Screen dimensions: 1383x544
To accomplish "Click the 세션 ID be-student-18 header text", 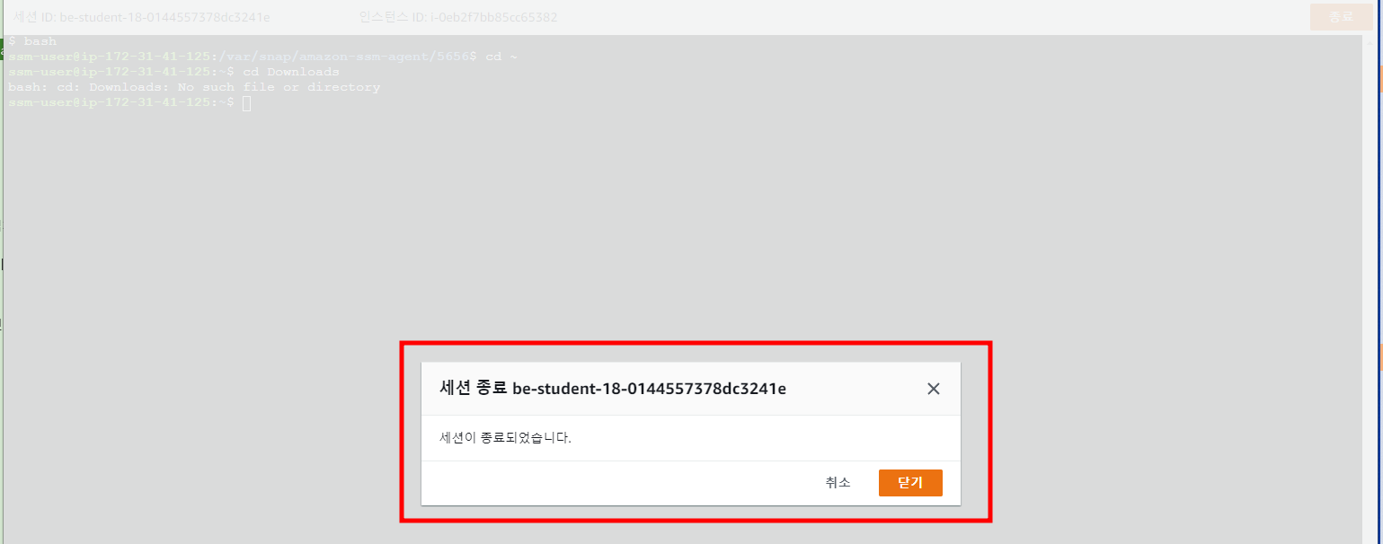I will 141,17.
